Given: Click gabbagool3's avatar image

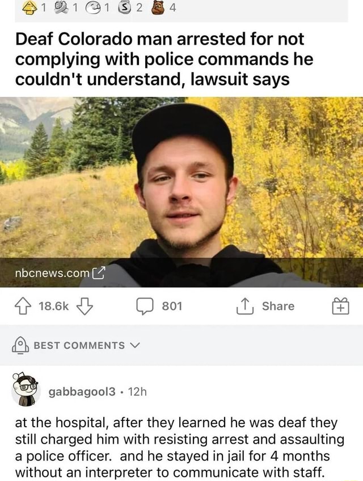Looking at the screenshot, I should [25, 389].
